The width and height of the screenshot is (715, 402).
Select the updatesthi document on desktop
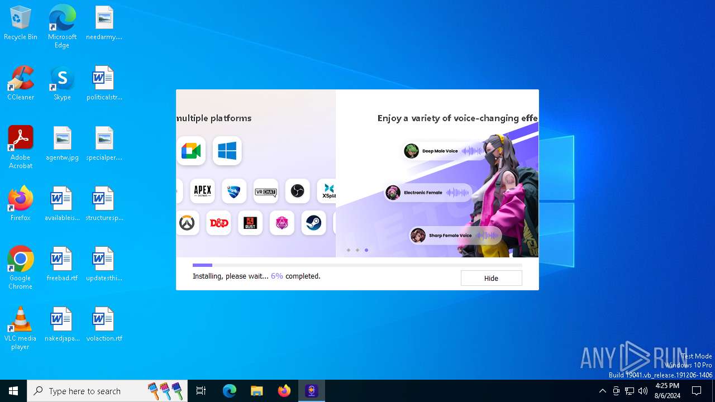point(104,265)
